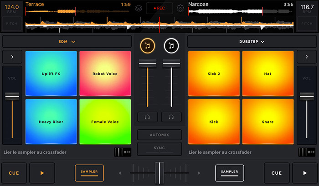319x186 pixels.
Task: Play the right deck
Action: click(305, 173)
